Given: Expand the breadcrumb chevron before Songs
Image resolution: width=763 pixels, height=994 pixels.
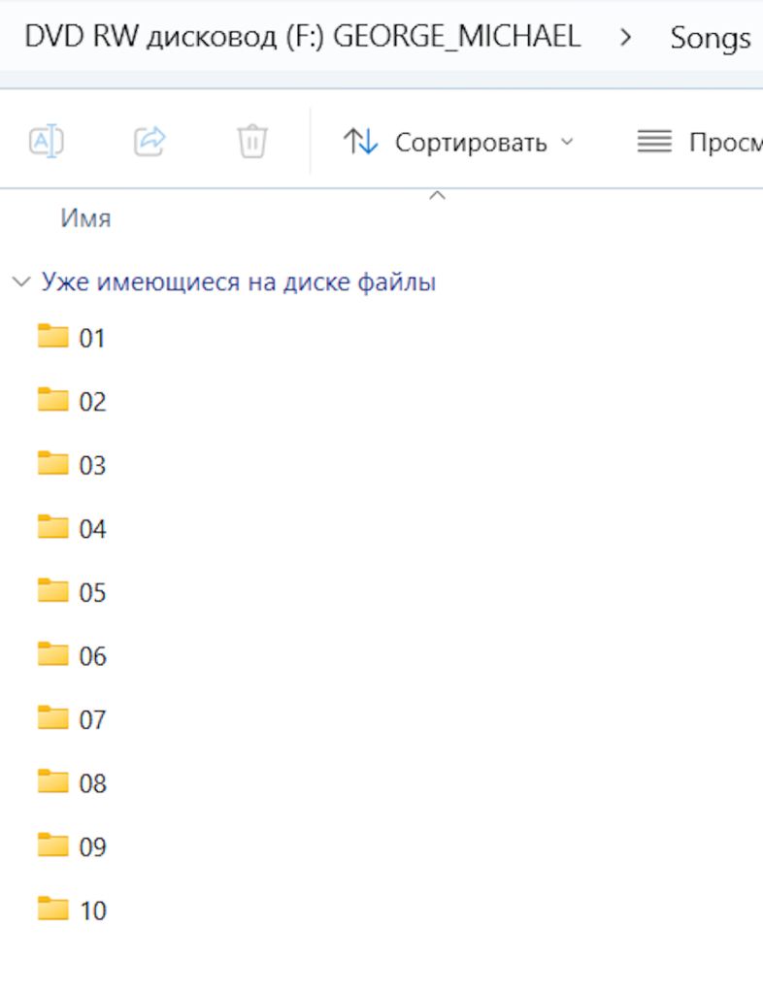Looking at the screenshot, I should pos(625,38).
